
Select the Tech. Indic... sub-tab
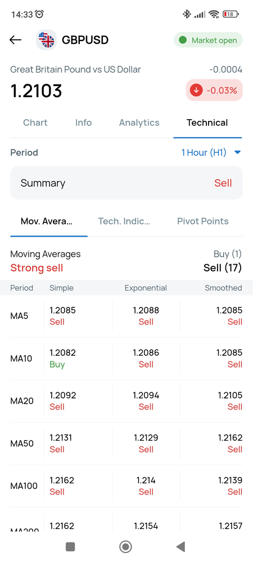point(124,221)
